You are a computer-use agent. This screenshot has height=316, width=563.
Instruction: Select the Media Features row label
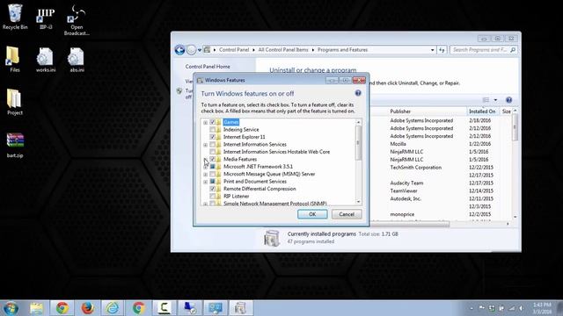pos(240,159)
